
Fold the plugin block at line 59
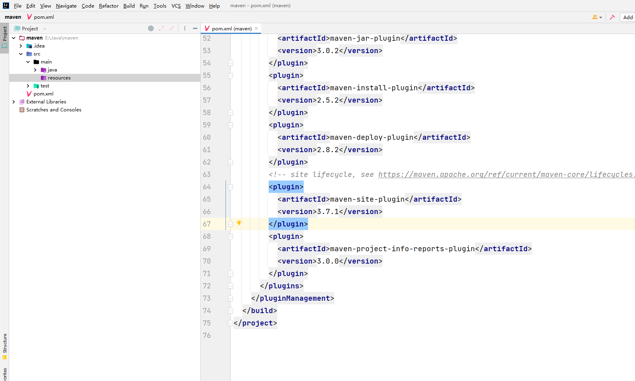(230, 125)
